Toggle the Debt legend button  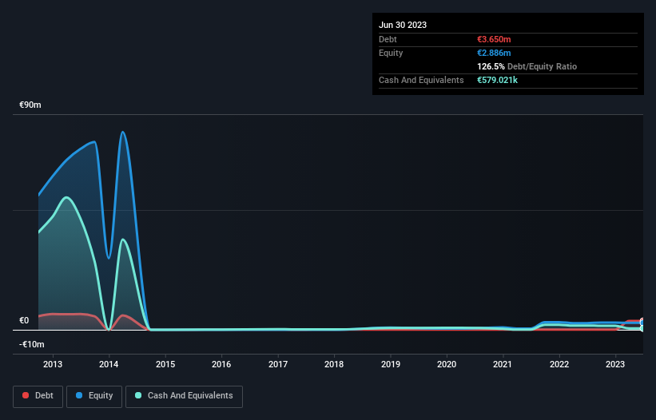(x=38, y=396)
